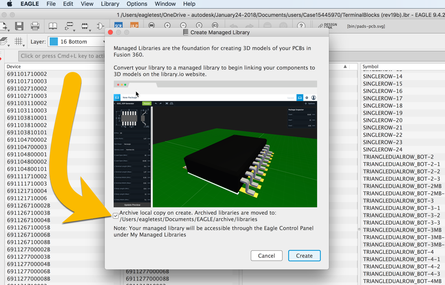
Task: Open the Library menu in the menu bar
Action: coord(110,4)
